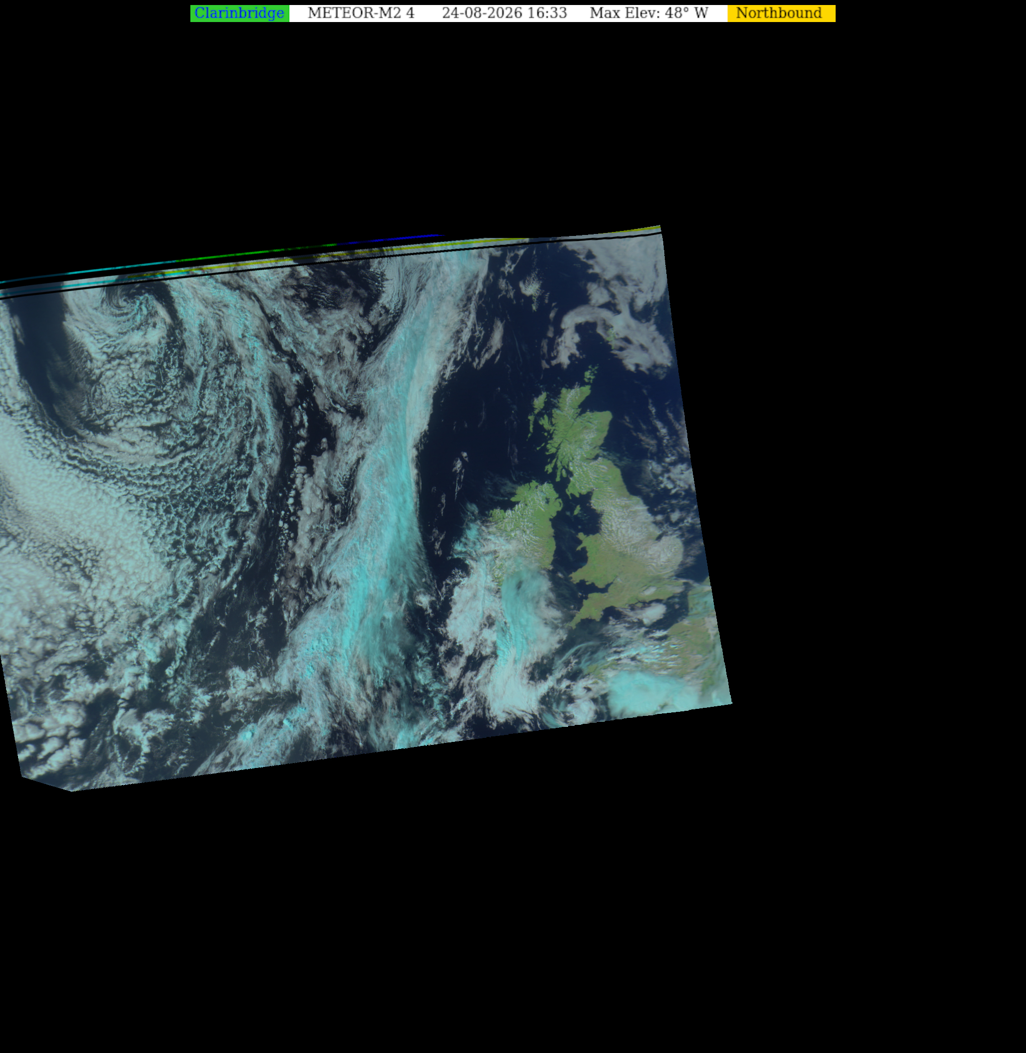Click the Max Elev: 48° W text

point(648,14)
